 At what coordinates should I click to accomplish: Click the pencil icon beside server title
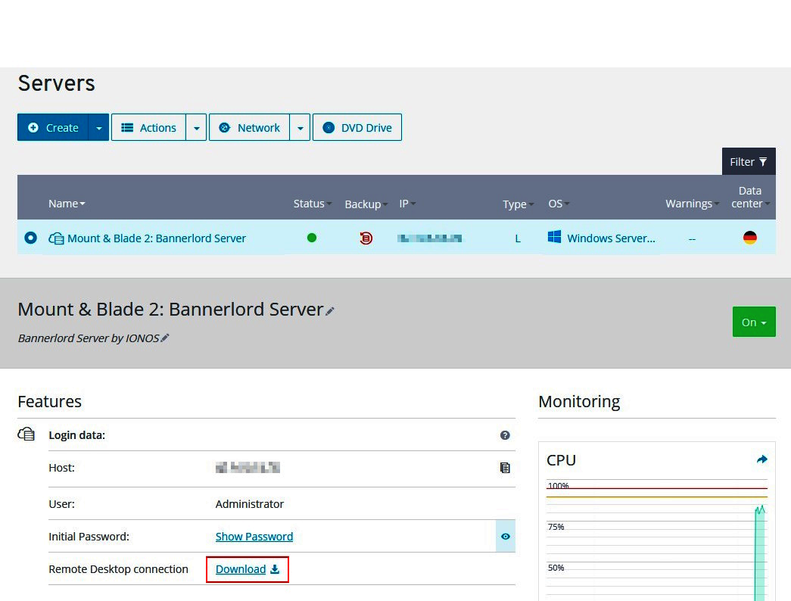pyautogui.click(x=330, y=311)
